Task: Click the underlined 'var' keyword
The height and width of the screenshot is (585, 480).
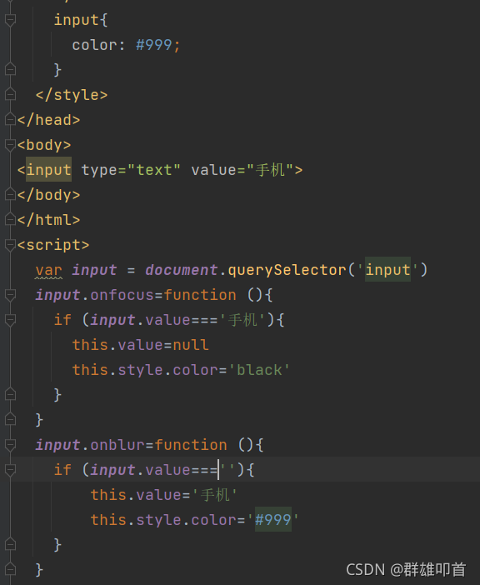Action: [x=49, y=270]
